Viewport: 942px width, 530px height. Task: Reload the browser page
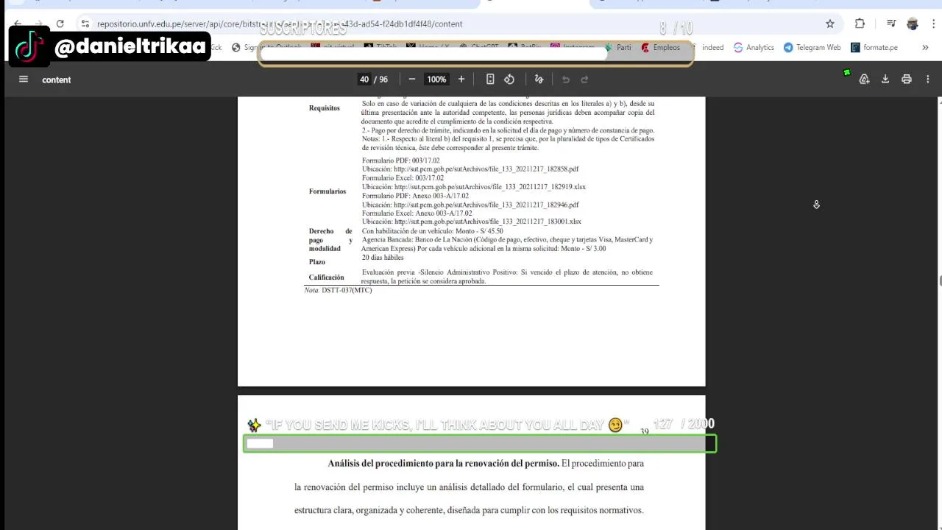pos(60,24)
